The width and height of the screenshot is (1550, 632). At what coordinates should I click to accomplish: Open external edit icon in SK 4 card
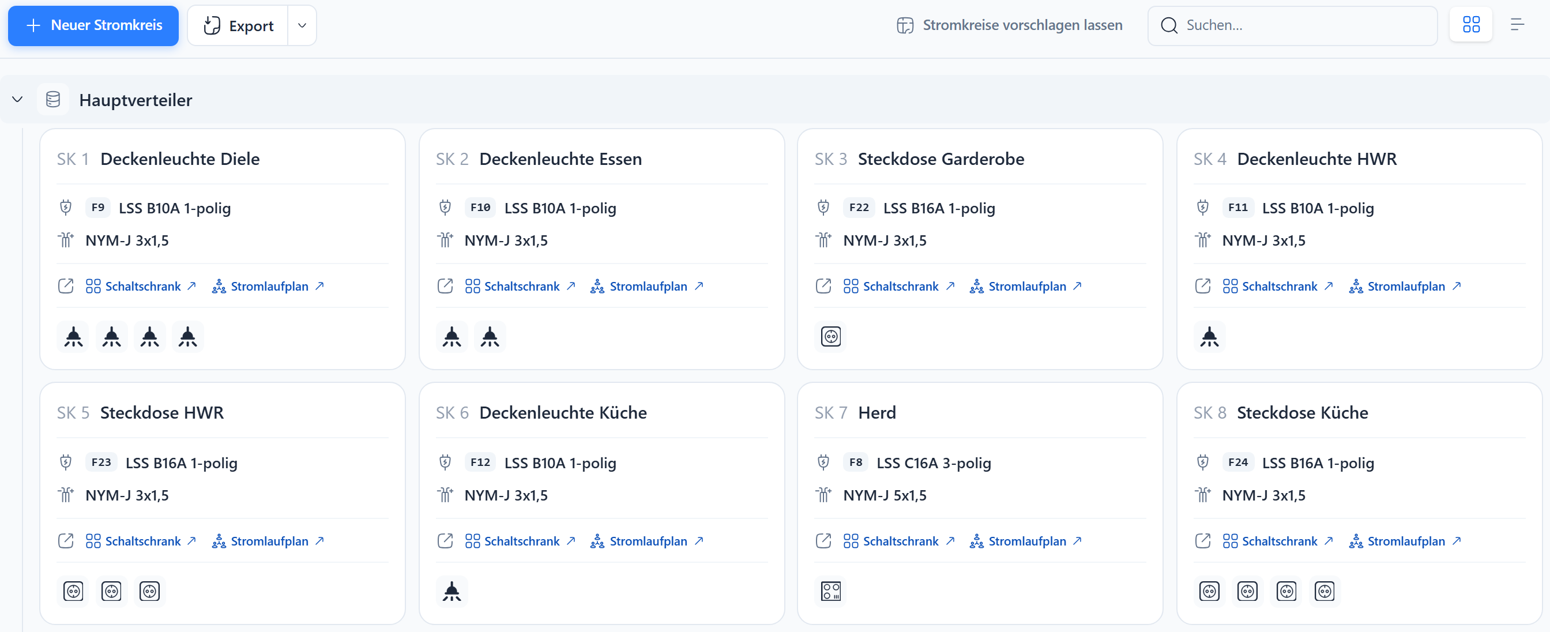click(1202, 286)
